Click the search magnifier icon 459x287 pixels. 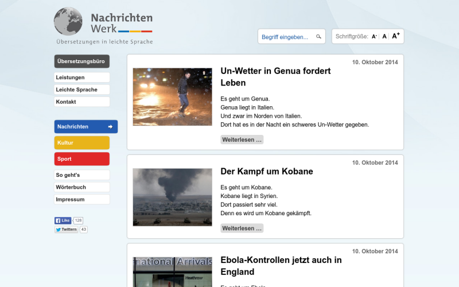(318, 37)
